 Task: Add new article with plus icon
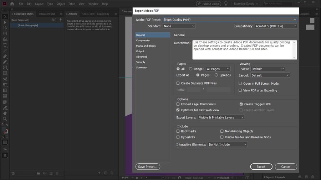pos(99,173)
